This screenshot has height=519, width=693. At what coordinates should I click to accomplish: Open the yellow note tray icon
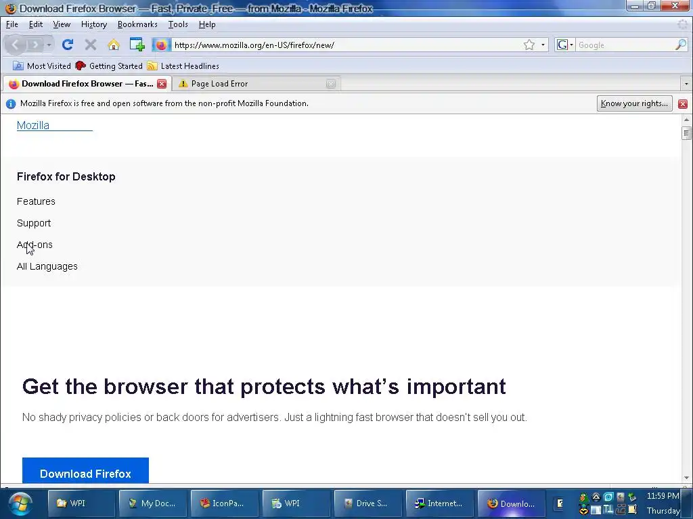pyautogui.click(x=632, y=510)
